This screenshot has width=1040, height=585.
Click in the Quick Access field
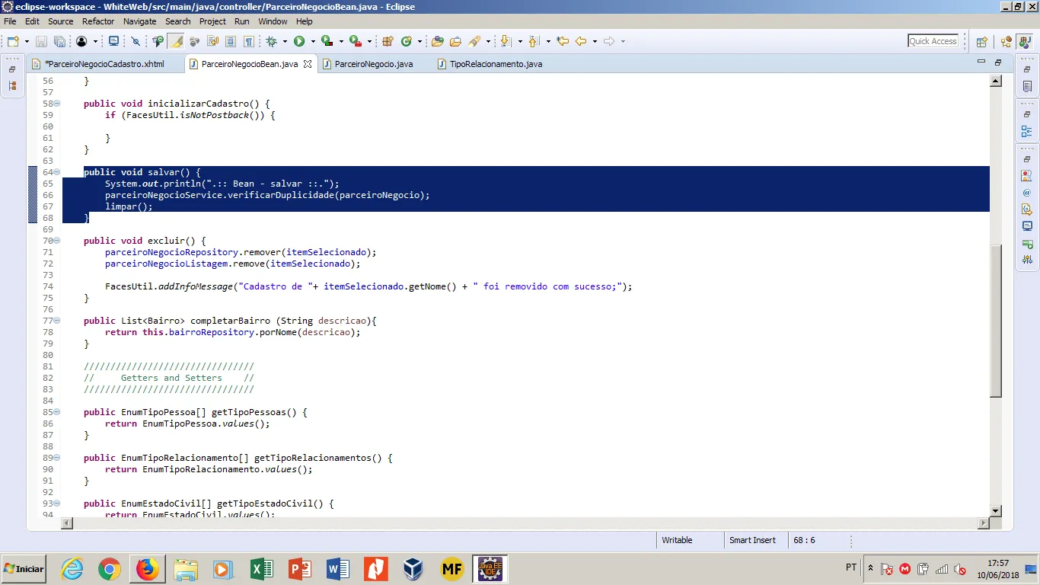pyautogui.click(x=933, y=41)
